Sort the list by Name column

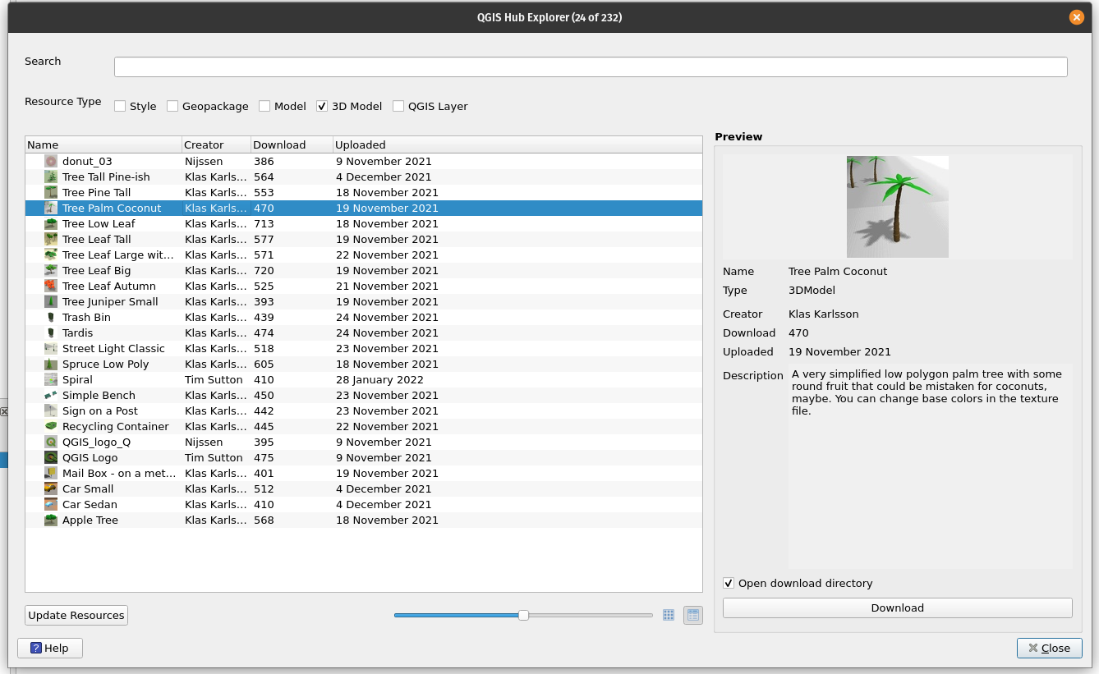(x=103, y=144)
